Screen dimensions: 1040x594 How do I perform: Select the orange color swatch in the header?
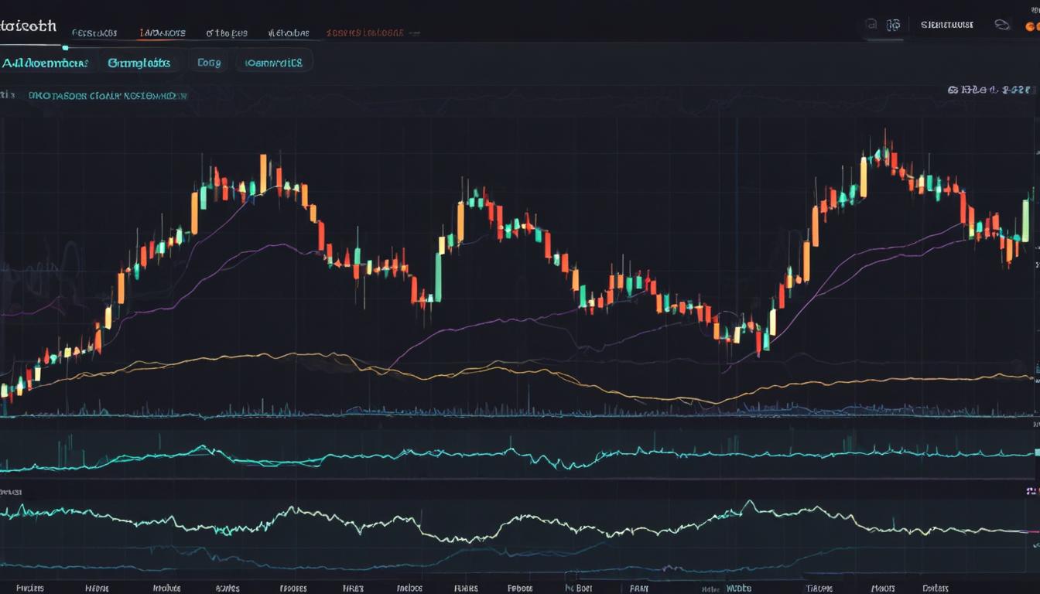click(x=1037, y=26)
